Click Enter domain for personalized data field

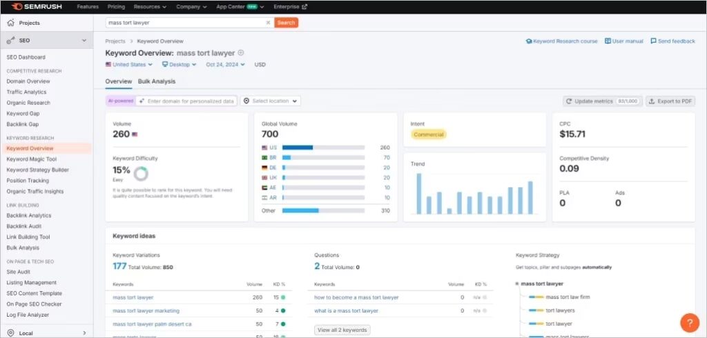click(186, 101)
